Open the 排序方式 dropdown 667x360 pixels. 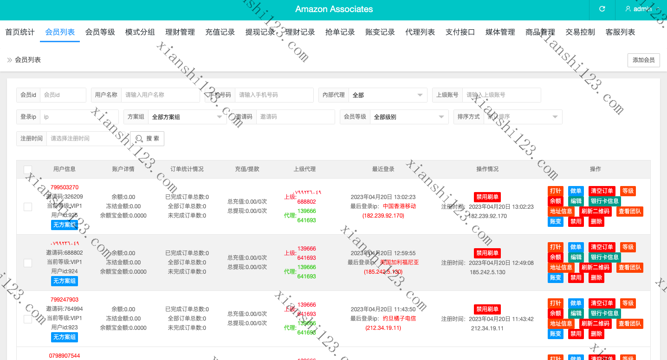523,117
